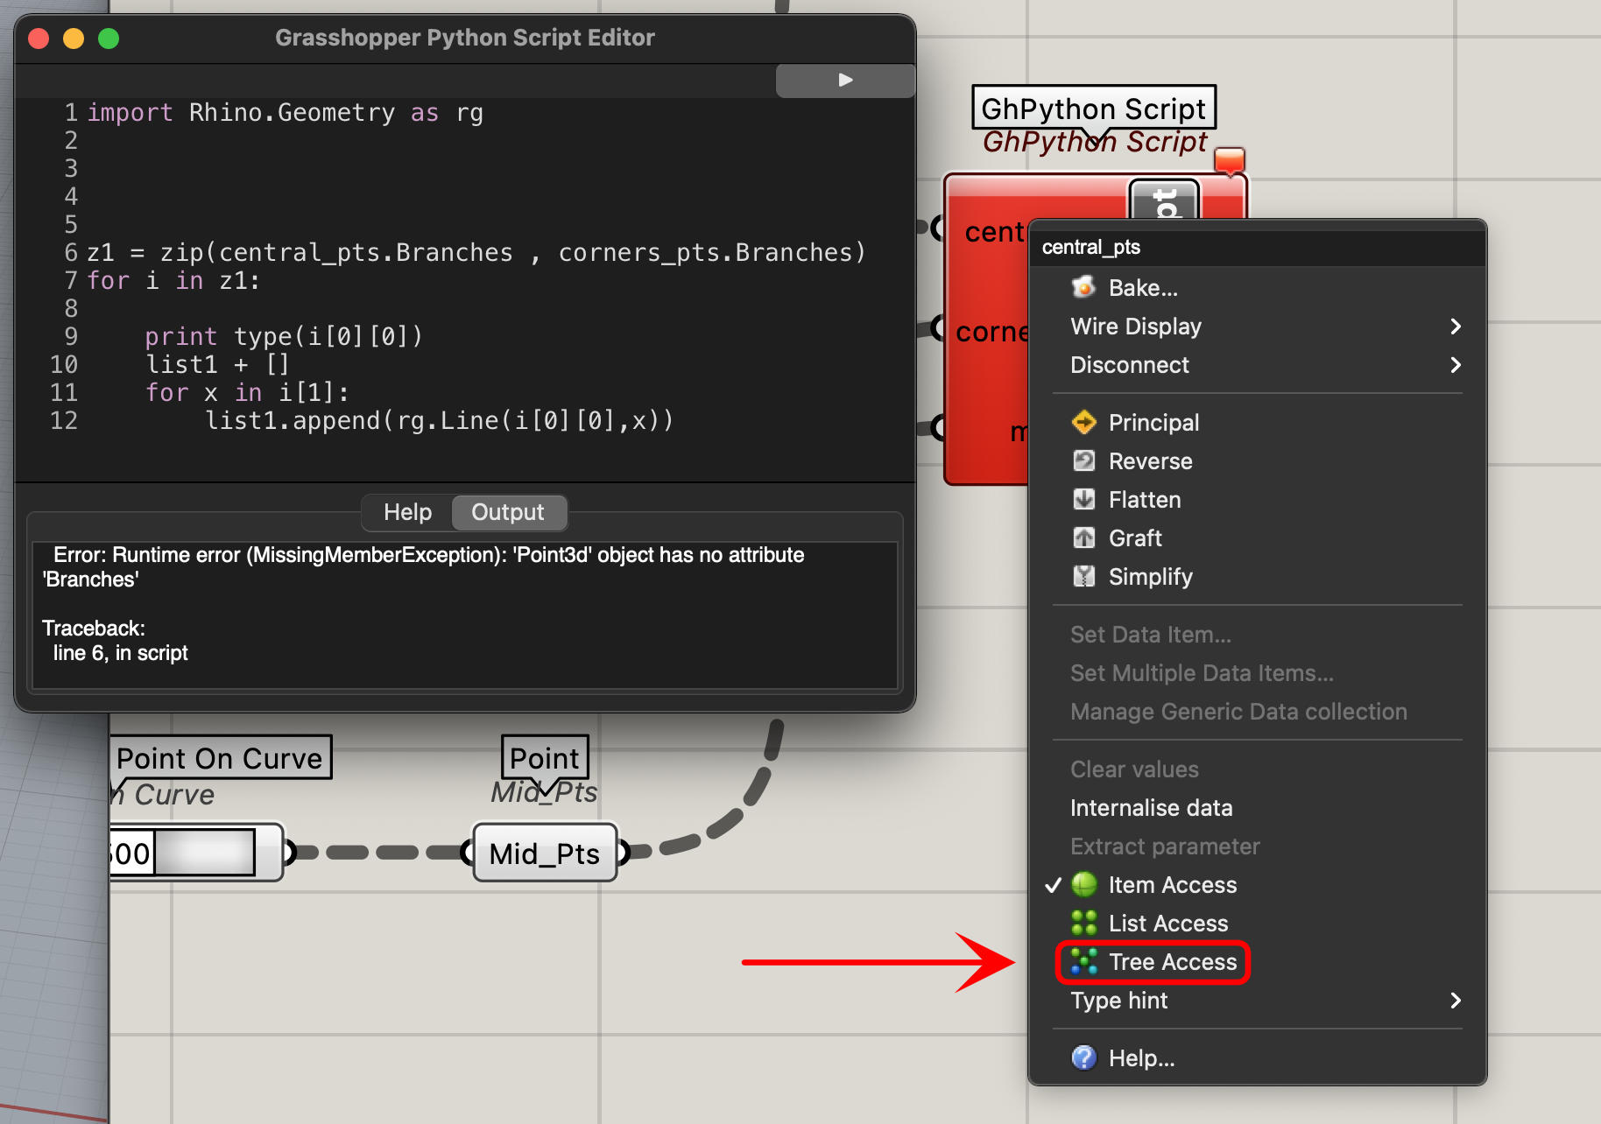The image size is (1601, 1124).
Task: Switch to the Help tab
Action: point(407,512)
